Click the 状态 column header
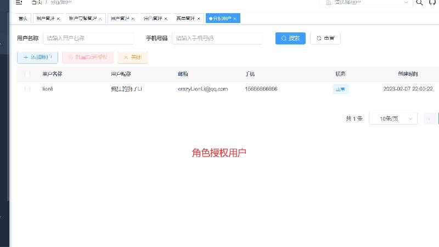This screenshot has width=439, height=247. tap(340, 74)
